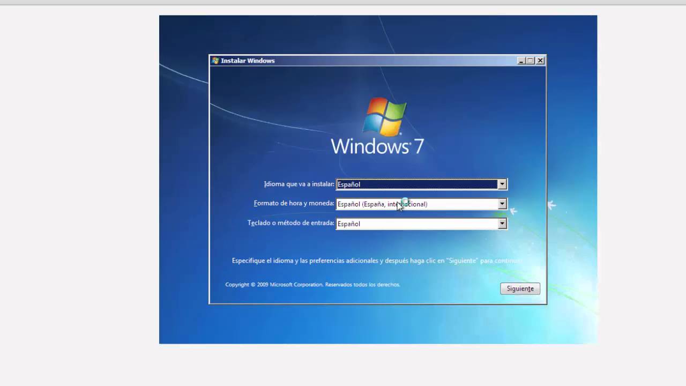Maximize the Instalar Windows window
The height and width of the screenshot is (386, 686).
pyautogui.click(x=531, y=61)
